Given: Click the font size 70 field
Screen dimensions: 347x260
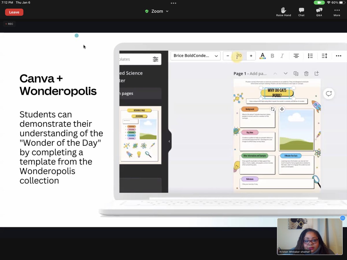Looking at the screenshot, I should 239,56.
